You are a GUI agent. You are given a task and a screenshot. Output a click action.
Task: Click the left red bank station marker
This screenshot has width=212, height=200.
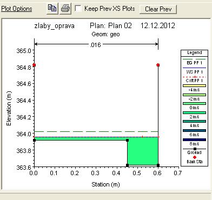[x=34, y=65]
